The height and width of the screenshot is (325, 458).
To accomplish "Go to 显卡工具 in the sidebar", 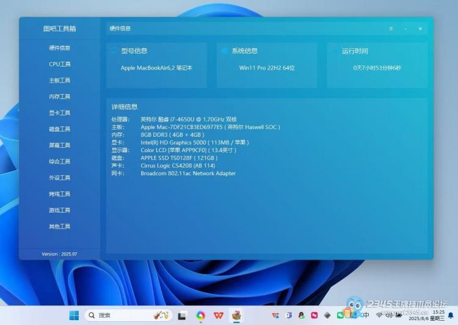I will click(60, 113).
